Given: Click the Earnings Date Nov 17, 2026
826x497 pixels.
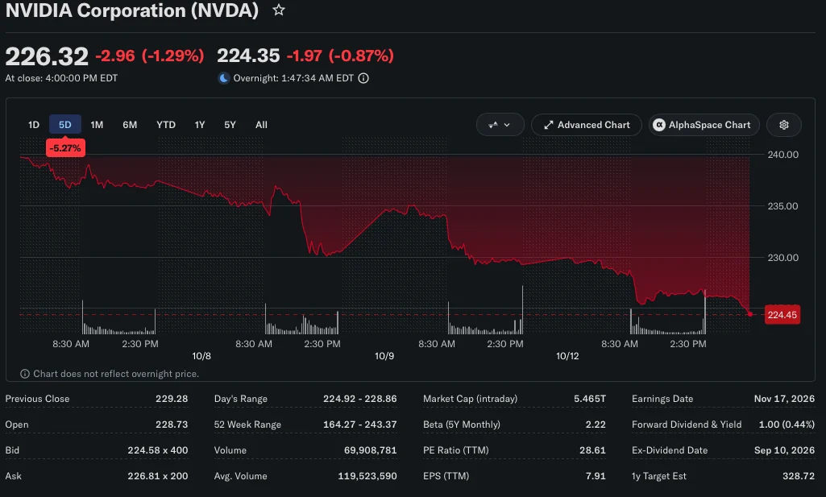Looking at the screenshot, I should point(784,399).
